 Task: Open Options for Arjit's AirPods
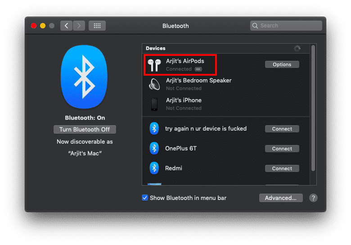[282, 64]
